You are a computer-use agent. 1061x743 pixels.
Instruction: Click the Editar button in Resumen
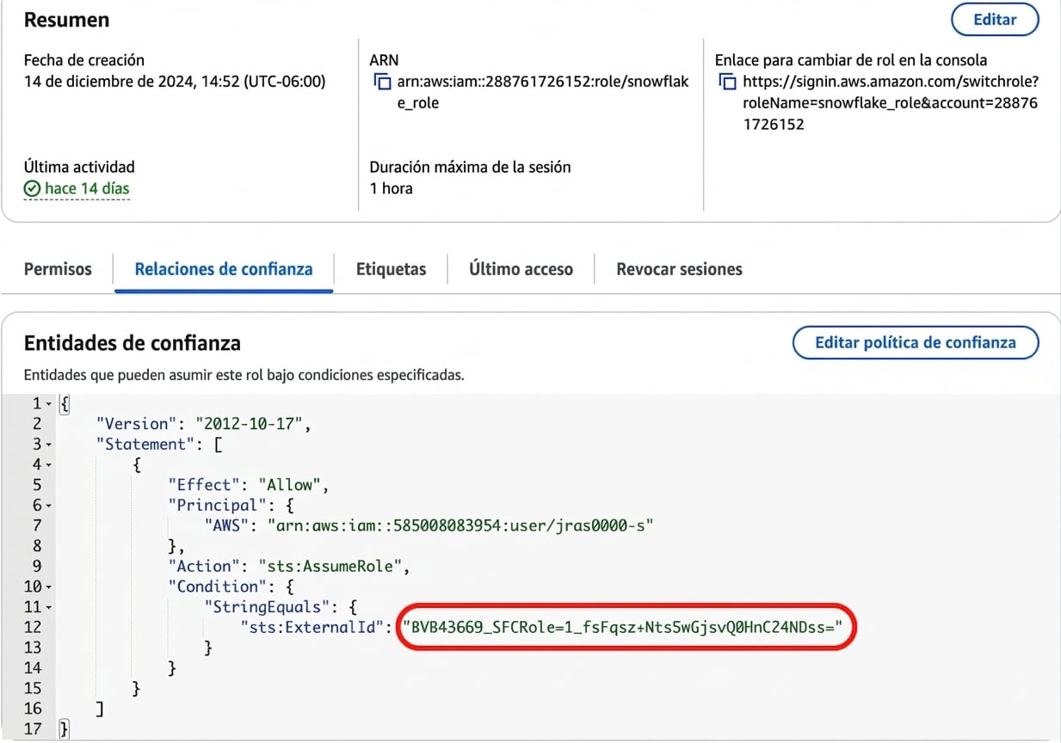point(995,19)
